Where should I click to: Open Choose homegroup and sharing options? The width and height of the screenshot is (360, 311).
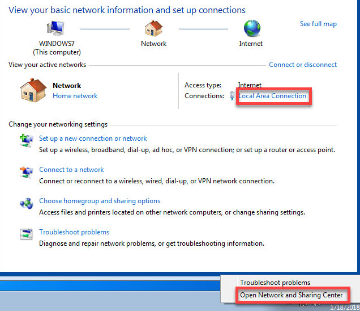pyautogui.click(x=100, y=201)
